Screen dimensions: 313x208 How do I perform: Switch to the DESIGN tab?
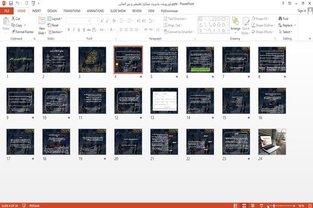coord(52,11)
